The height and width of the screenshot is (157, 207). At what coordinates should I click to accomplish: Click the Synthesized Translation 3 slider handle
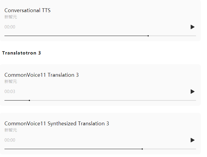tap(142, 149)
